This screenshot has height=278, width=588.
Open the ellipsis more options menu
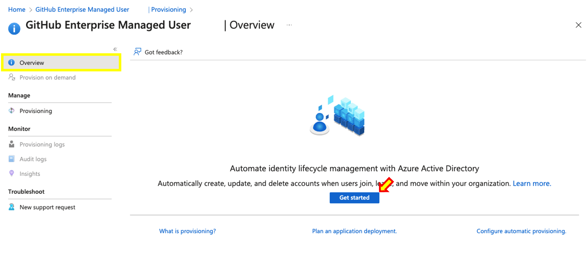coord(289,25)
